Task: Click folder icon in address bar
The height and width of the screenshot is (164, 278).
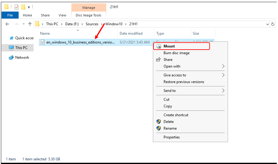Action: pos(37,24)
